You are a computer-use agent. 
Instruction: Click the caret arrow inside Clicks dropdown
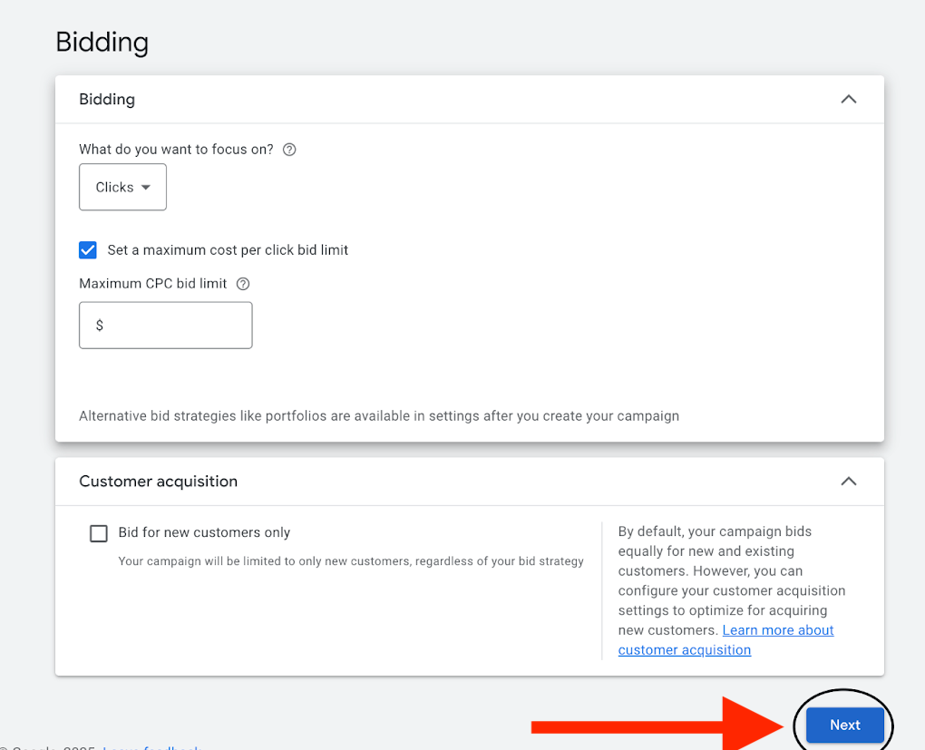coord(145,188)
